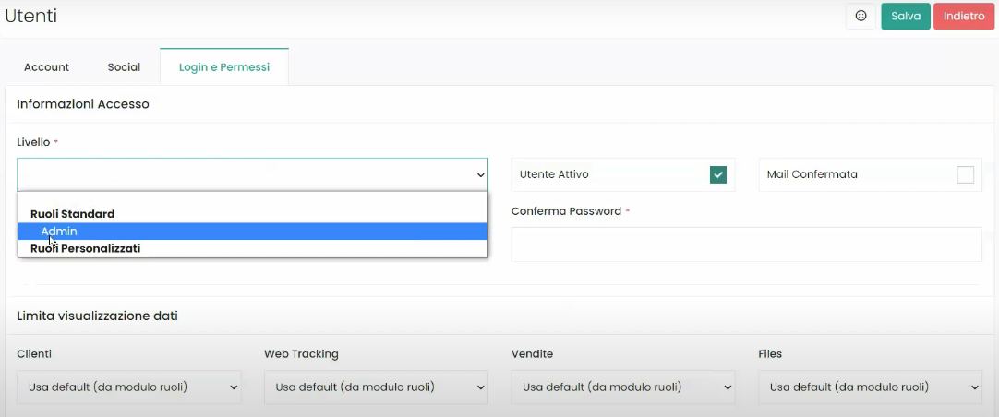Focus the Conferma Password input field

click(x=746, y=244)
